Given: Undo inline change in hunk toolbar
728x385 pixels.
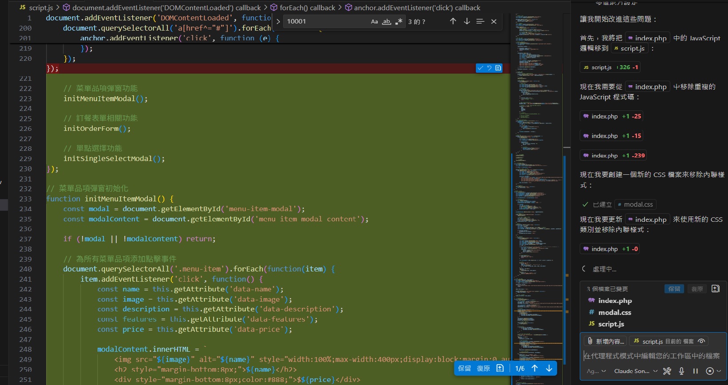Looking at the screenshot, I should (x=489, y=68).
